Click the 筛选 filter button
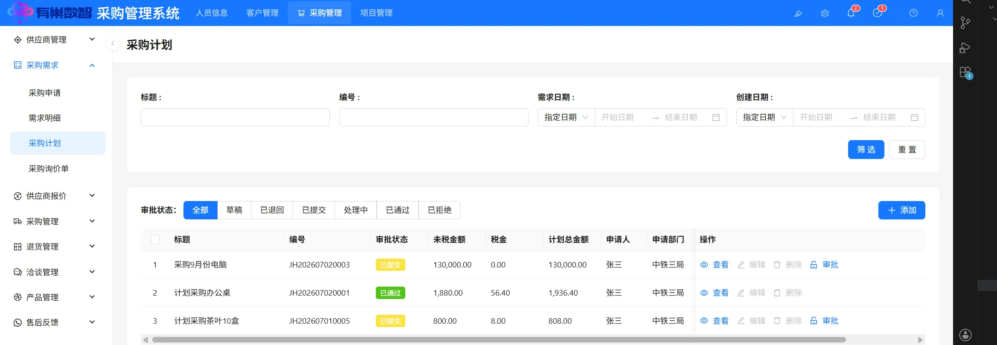Image resolution: width=997 pixels, height=345 pixels. point(866,149)
